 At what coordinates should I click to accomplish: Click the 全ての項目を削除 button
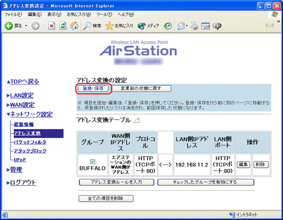pyautogui.click(x=106, y=198)
